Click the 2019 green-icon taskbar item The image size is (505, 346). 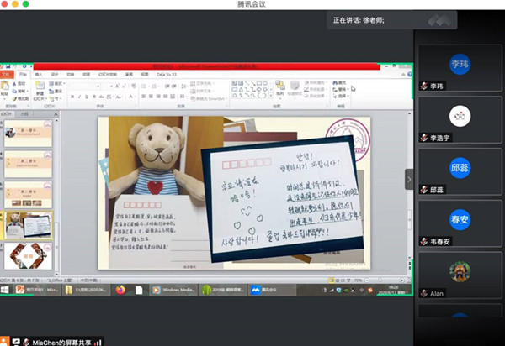click(x=223, y=290)
